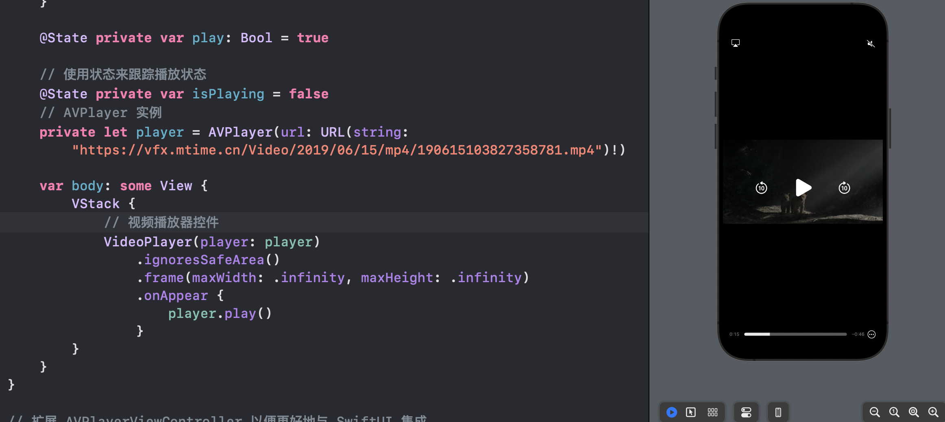Click the AirPlay icon in the video player

pos(736,42)
